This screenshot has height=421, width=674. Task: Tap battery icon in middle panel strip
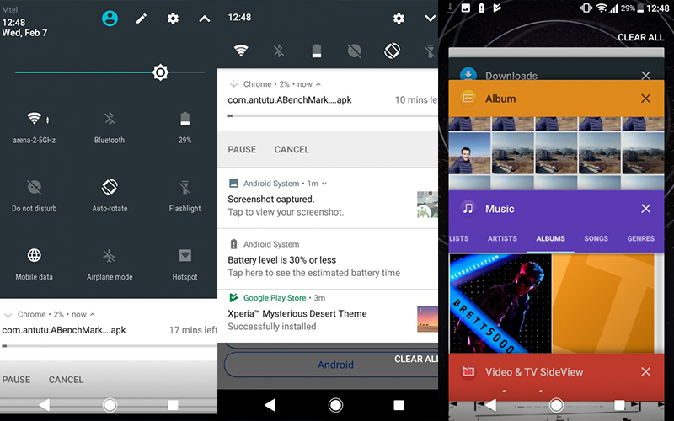point(317,51)
